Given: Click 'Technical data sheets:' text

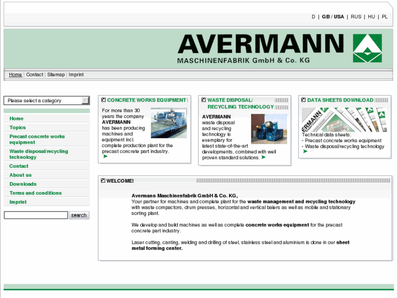Looking at the screenshot, I should pyautogui.click(x=326, y=135).
